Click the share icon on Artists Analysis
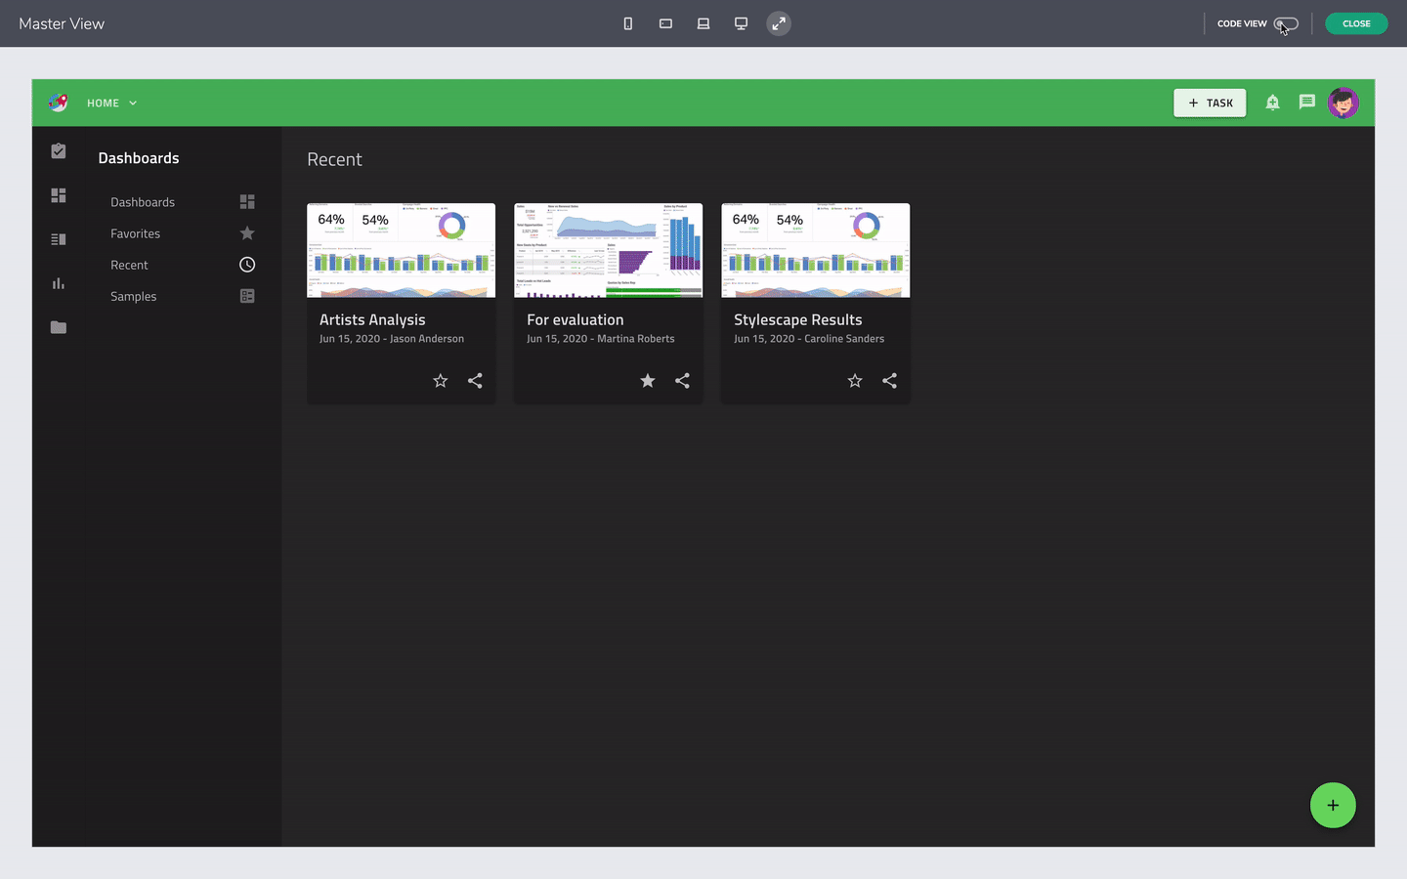1407x879 pixels. click(475, 381)
